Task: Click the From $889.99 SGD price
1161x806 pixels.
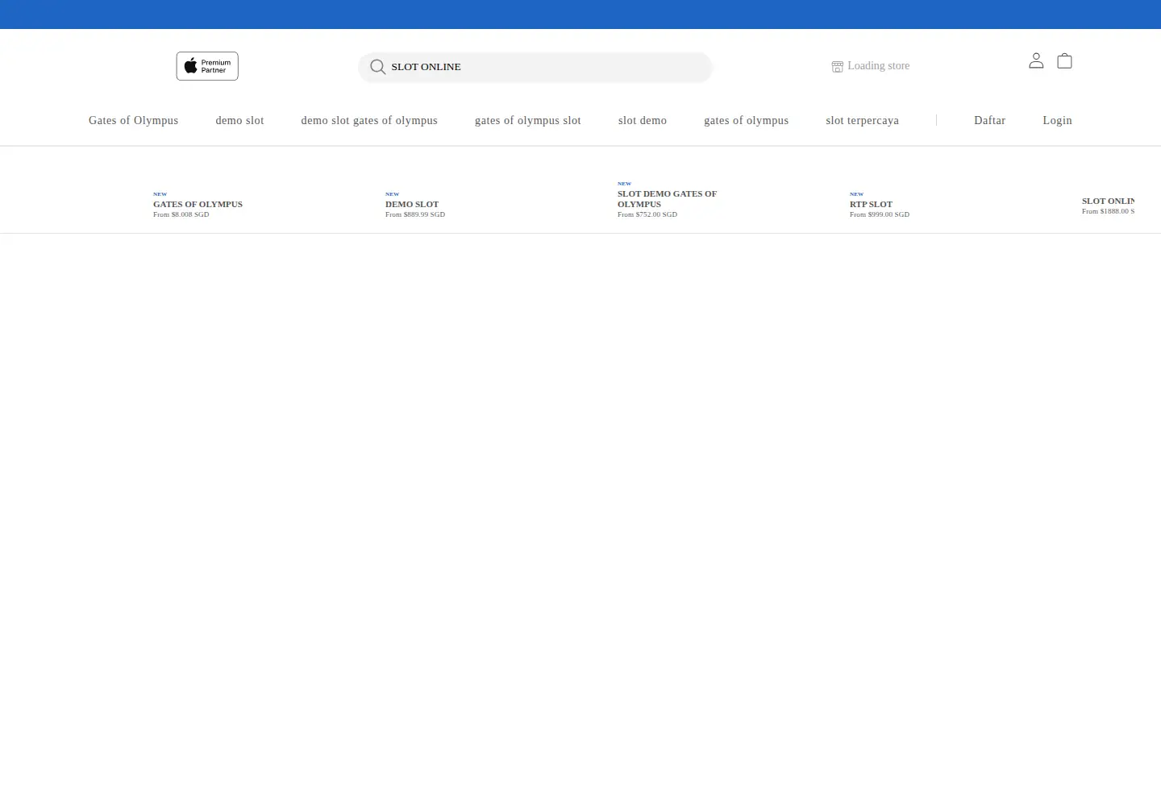Action: click(415, 214)
